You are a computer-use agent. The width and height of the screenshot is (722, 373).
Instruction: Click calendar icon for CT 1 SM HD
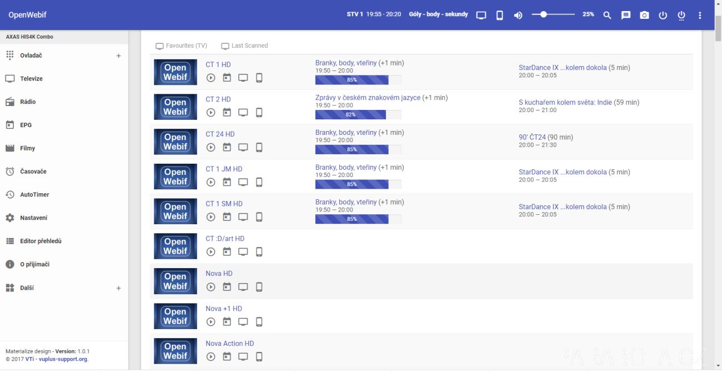tap(227, 216)
